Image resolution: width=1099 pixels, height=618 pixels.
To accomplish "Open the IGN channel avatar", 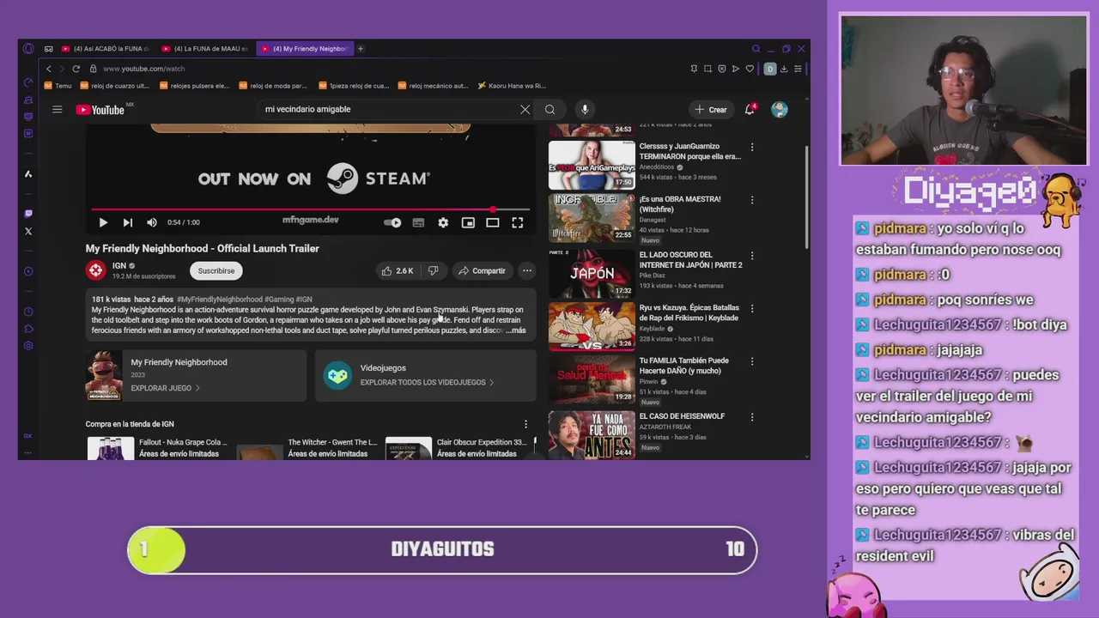I will click(95, 270).
